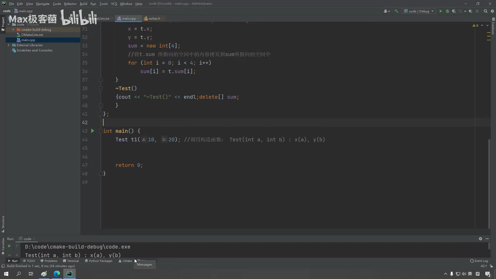This screenshot has width=496, height=279.
Task: Open Run panel settings gear
Action: click(x=480, y=239)
